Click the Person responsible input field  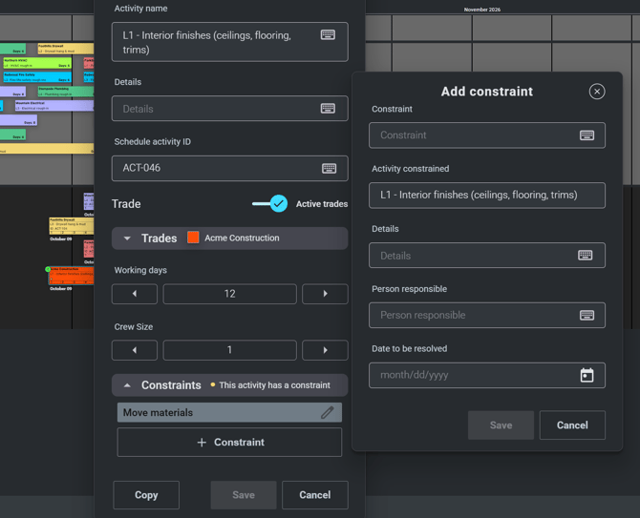(x=487, y=315)
